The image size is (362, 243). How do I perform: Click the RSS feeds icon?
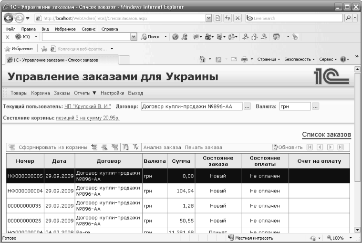pos(218,60)
